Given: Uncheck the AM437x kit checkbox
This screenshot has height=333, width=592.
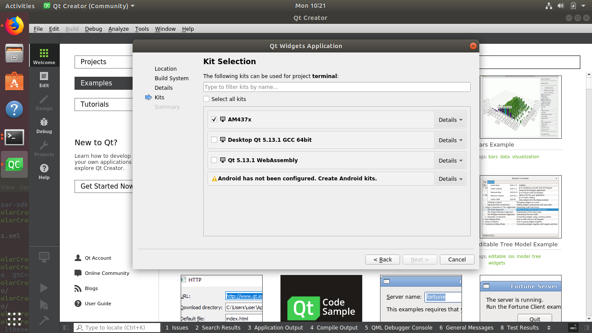Looking at the screenshot, I should pyautogui.click(x=214, y=119).
